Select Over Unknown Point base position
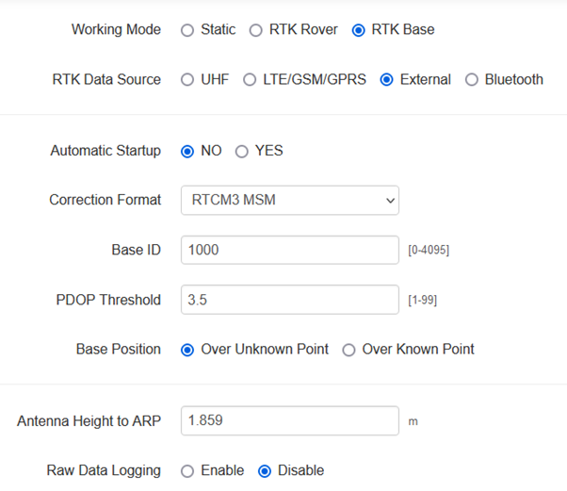Image resolution: width=567 pixels, height=491 pixels. (x=187, y=350)
